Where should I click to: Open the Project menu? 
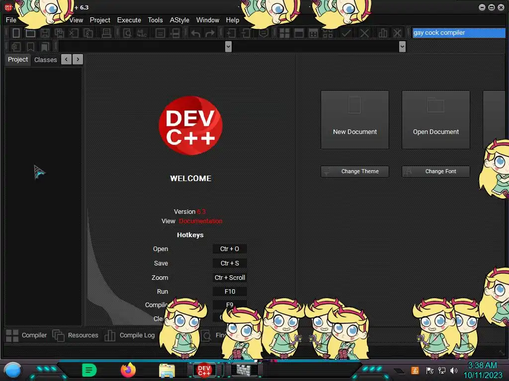(x=100, y=20)
